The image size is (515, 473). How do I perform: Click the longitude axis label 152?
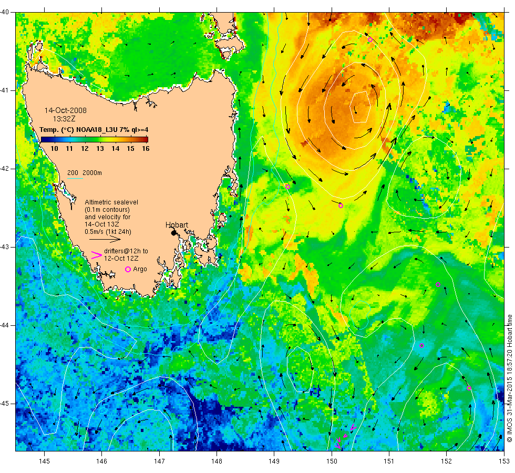click(x=446, y=461)
